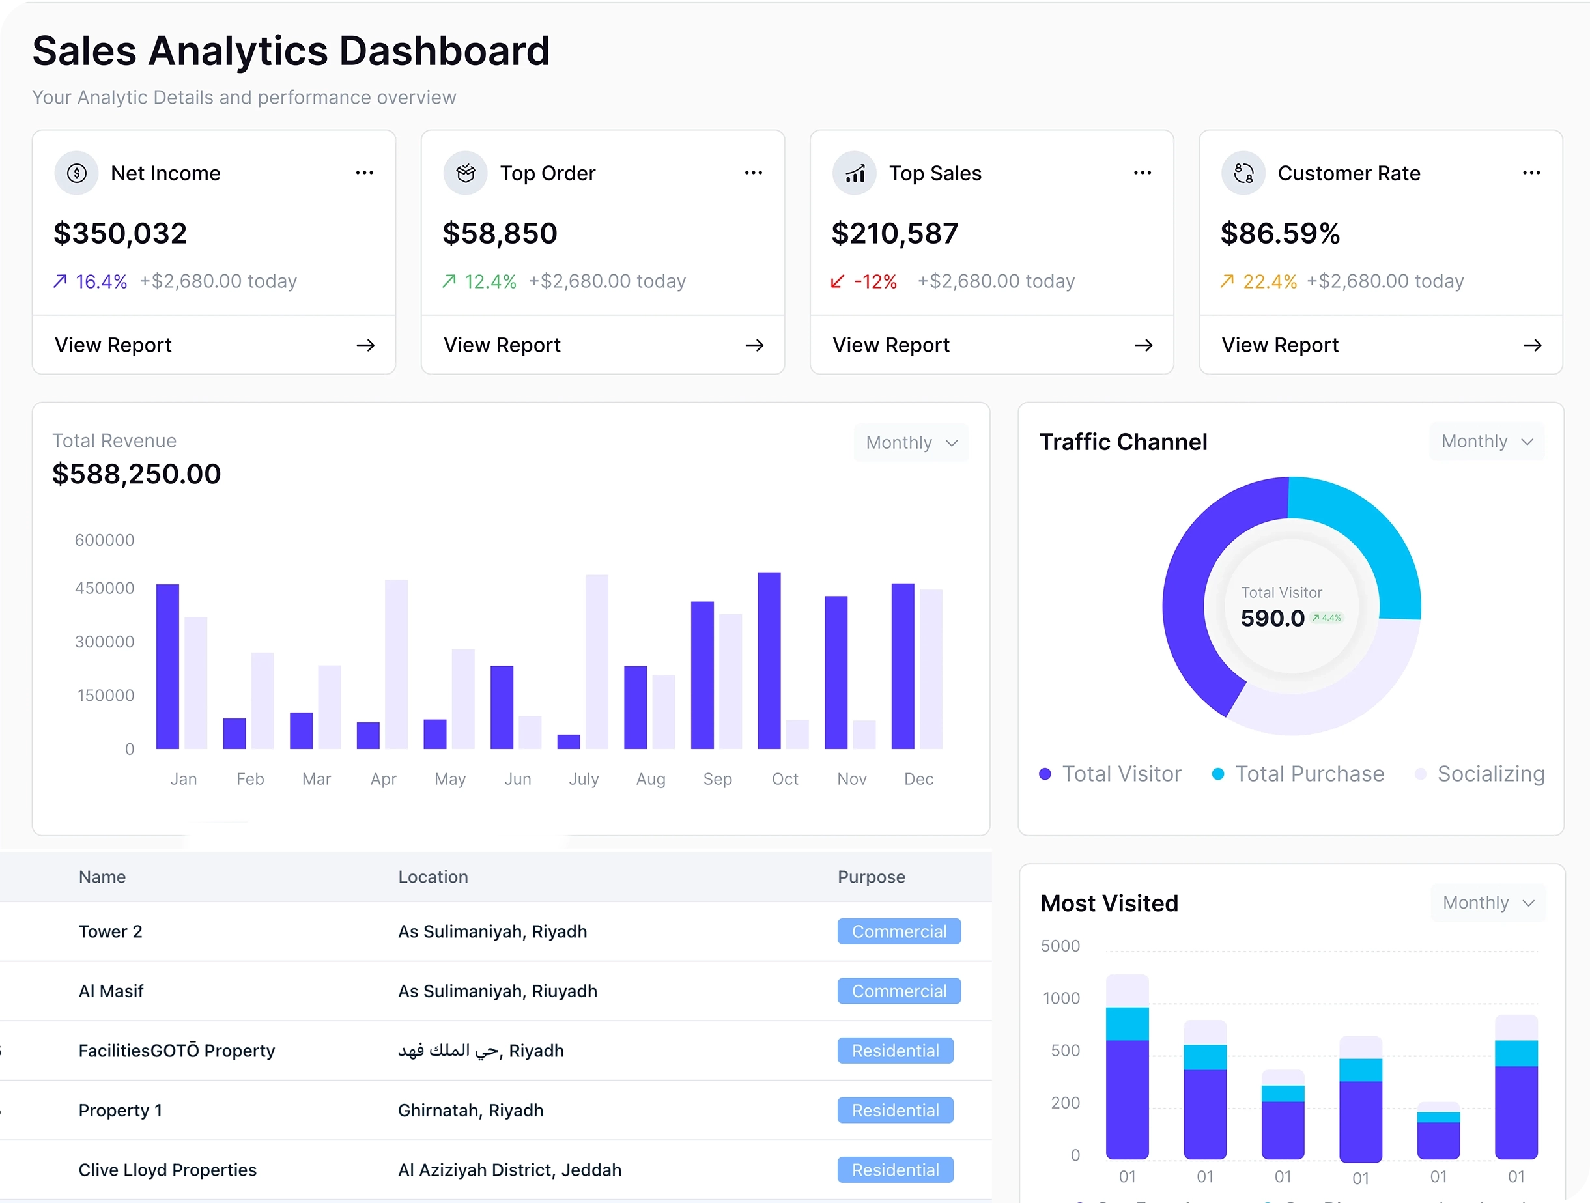Viewport: 1590px width, 1203px height.
Task: Click the Customer Rate icon
Action: click(1243, 173)
